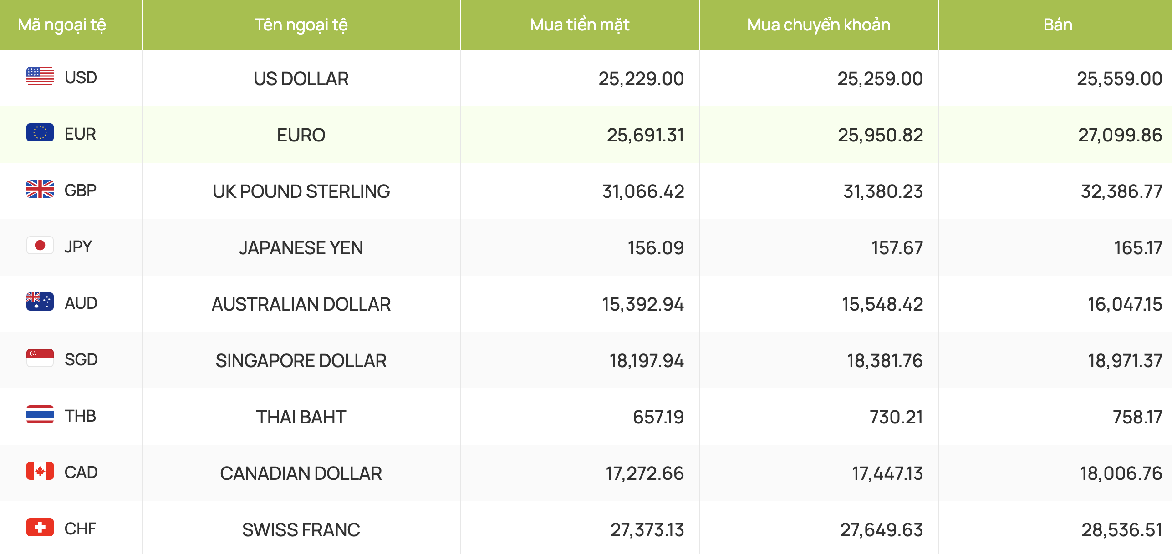Screen dimensions: 1172x554
Task: Click the Japan flag icon
Action: 40,246
